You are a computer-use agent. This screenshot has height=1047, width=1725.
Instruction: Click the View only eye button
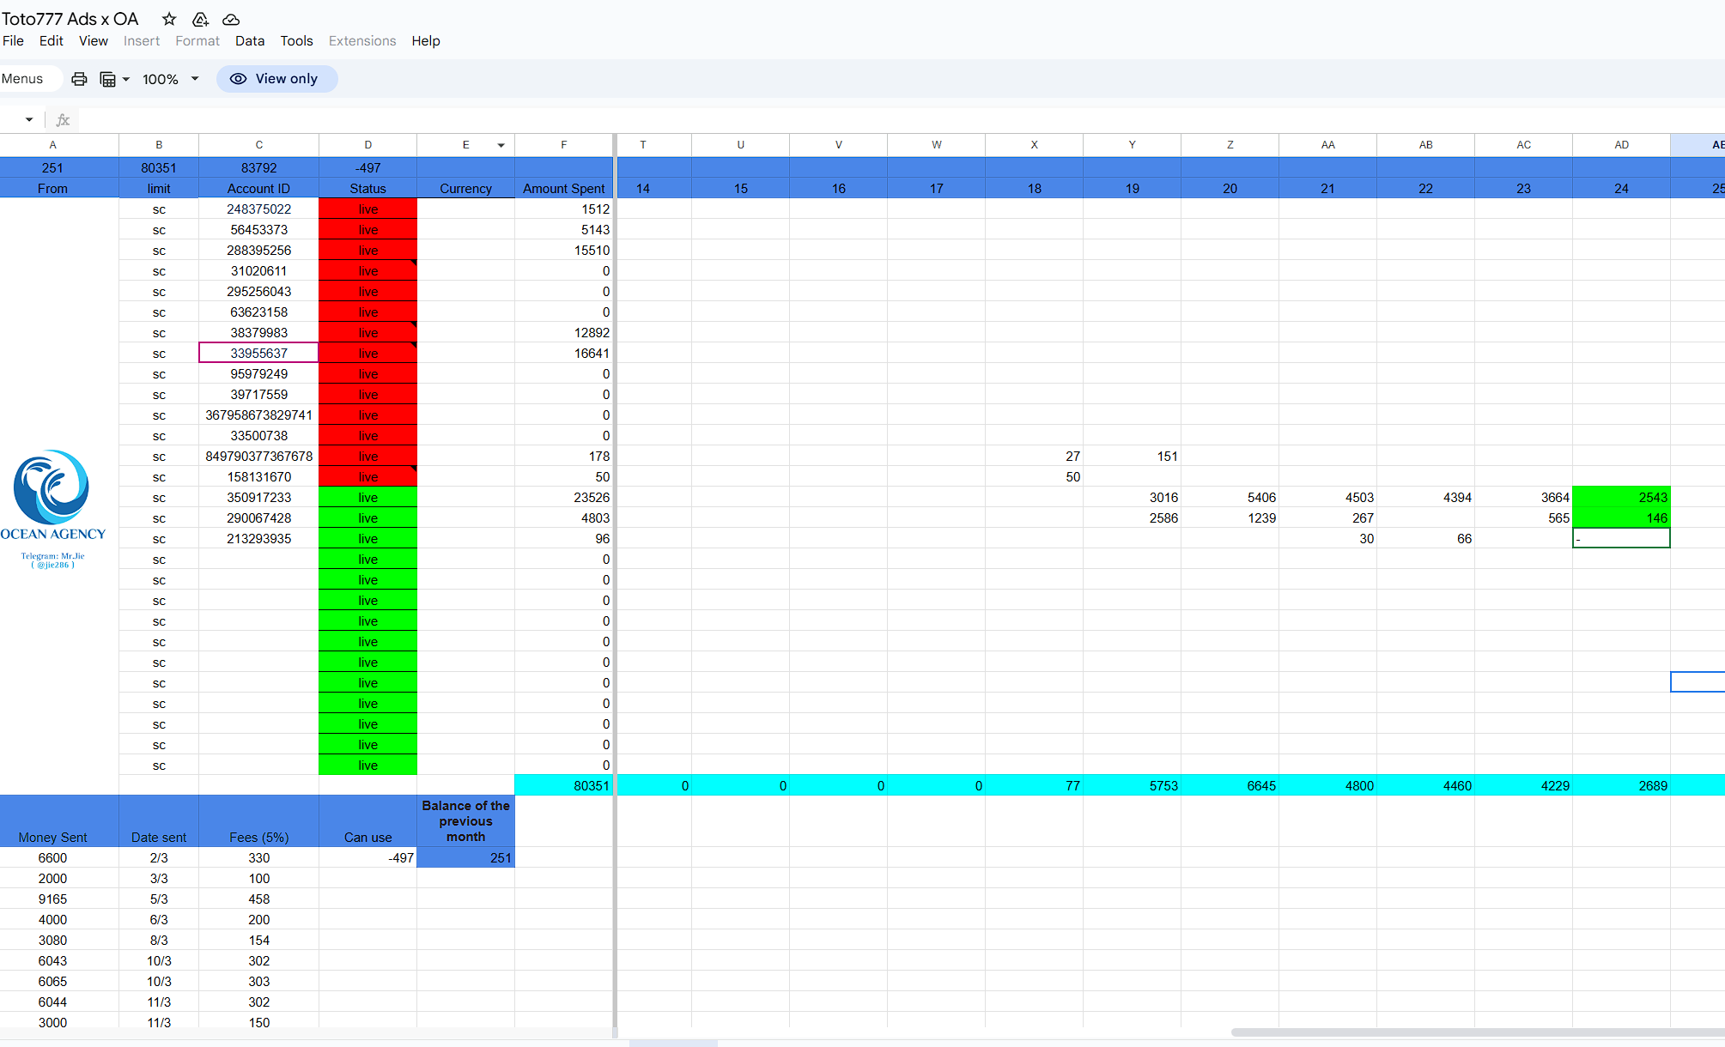point(276,79)
